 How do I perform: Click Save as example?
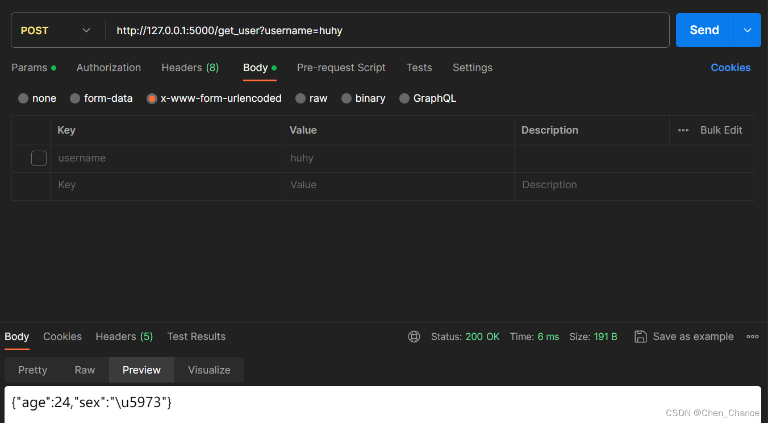point(693,337)
